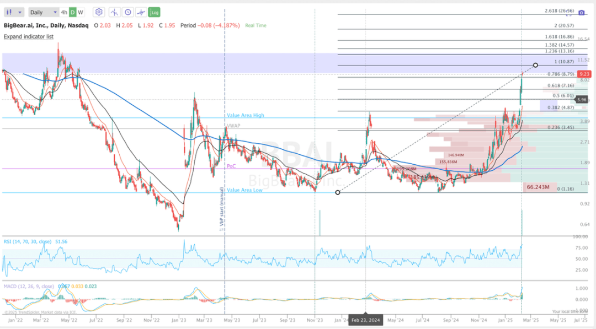Open chart settings gear icon
596x329 pixels.
pyautogui.click(x=99, y=12)
